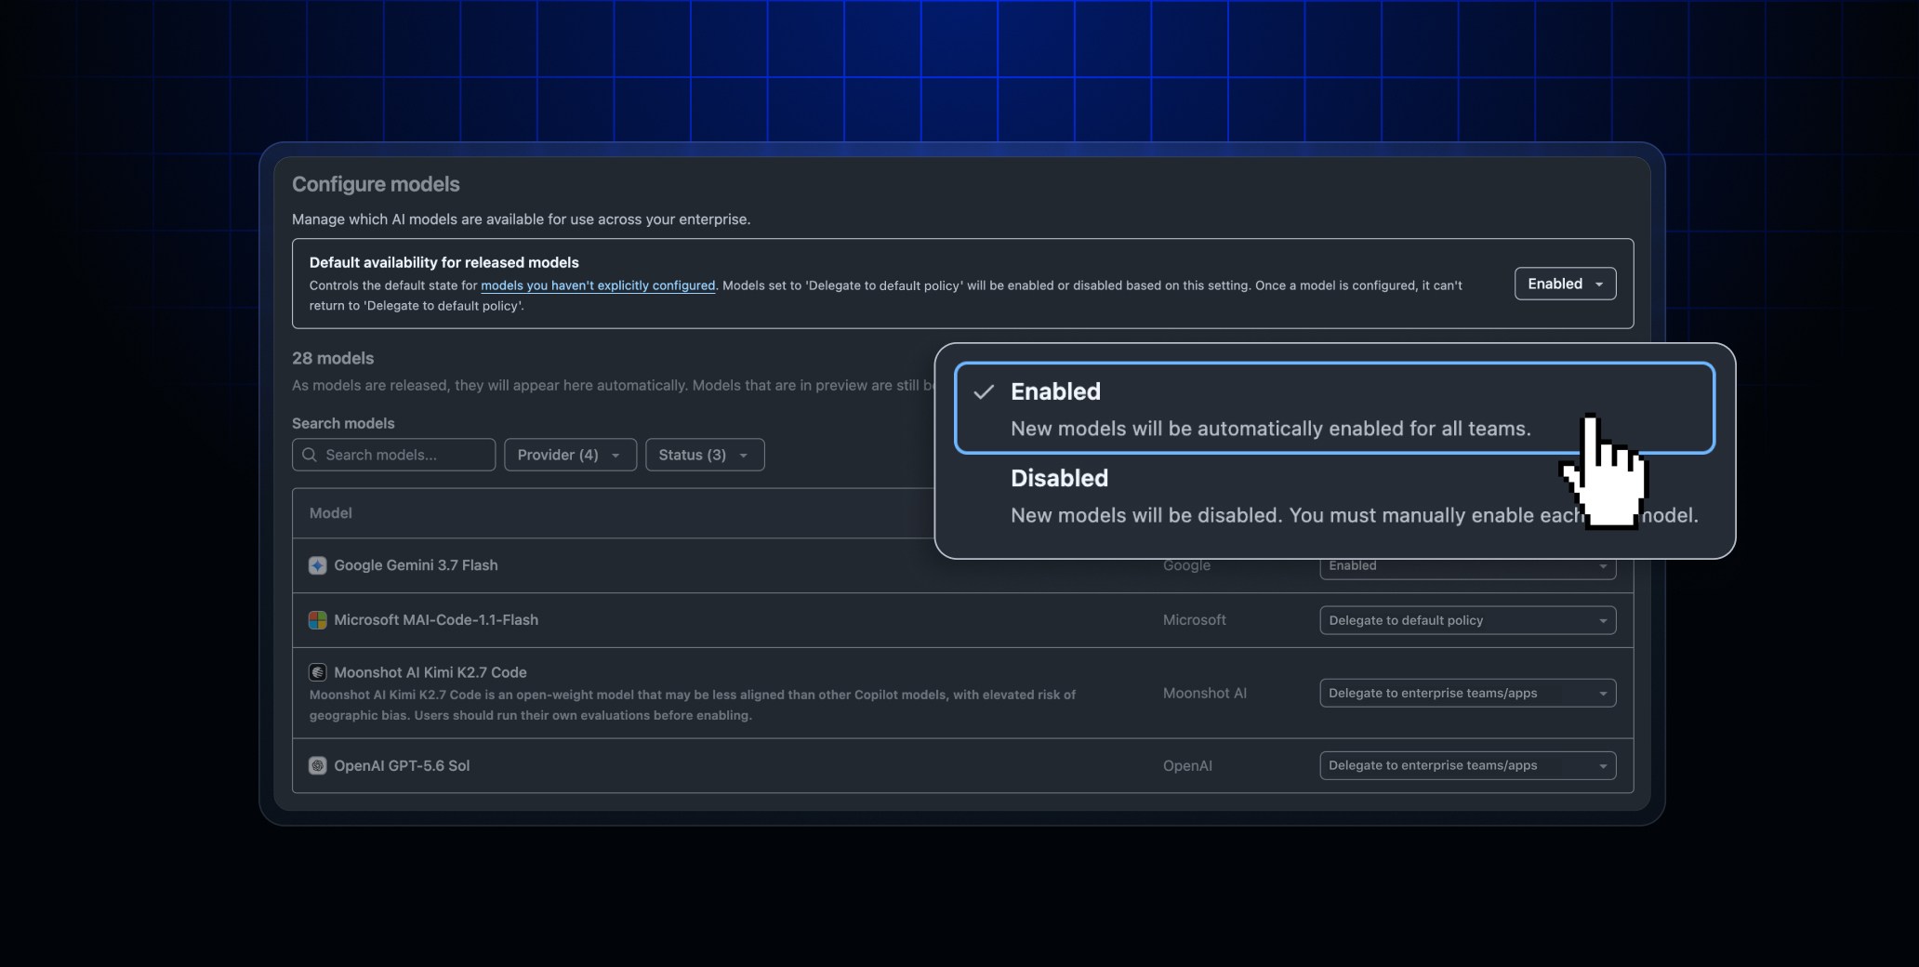Focus the Search models input field

393,455
